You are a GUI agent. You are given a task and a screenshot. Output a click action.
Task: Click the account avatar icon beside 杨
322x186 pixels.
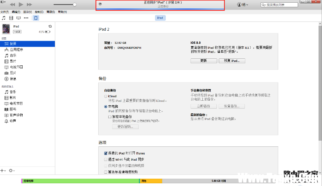coord(239,5)
